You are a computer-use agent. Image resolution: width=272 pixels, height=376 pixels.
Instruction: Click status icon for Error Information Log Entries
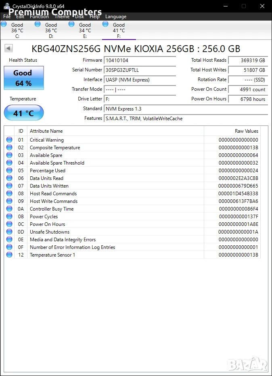pyautogui.click(x=9, y=247)
